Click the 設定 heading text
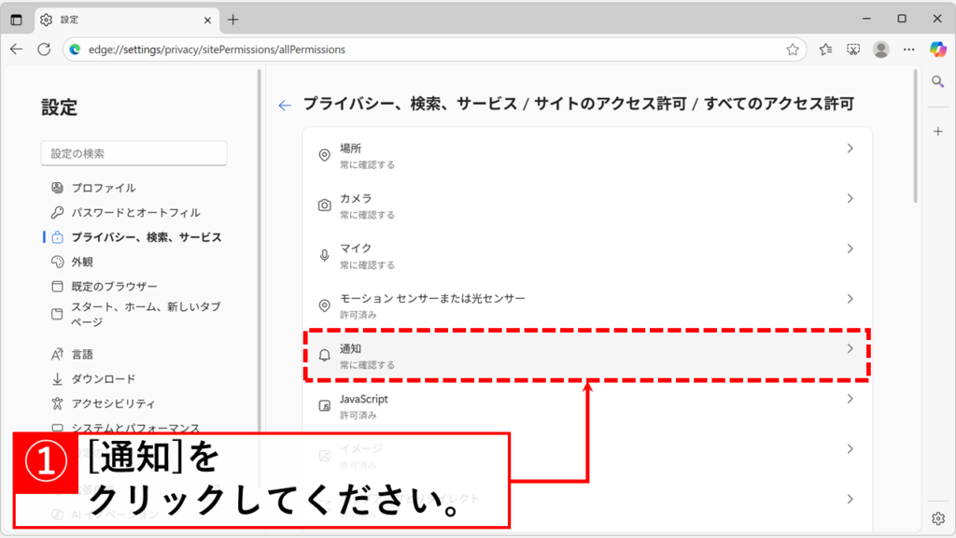The width and height of the screenshot is (956, 538). pos(59,107)
